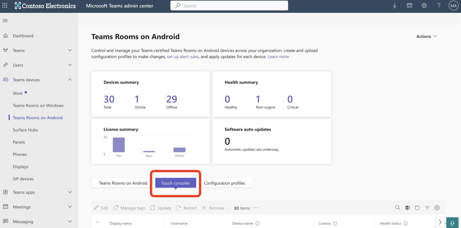Refresh the devices table
Screen dimensions: 461x228
click(417, 207)
